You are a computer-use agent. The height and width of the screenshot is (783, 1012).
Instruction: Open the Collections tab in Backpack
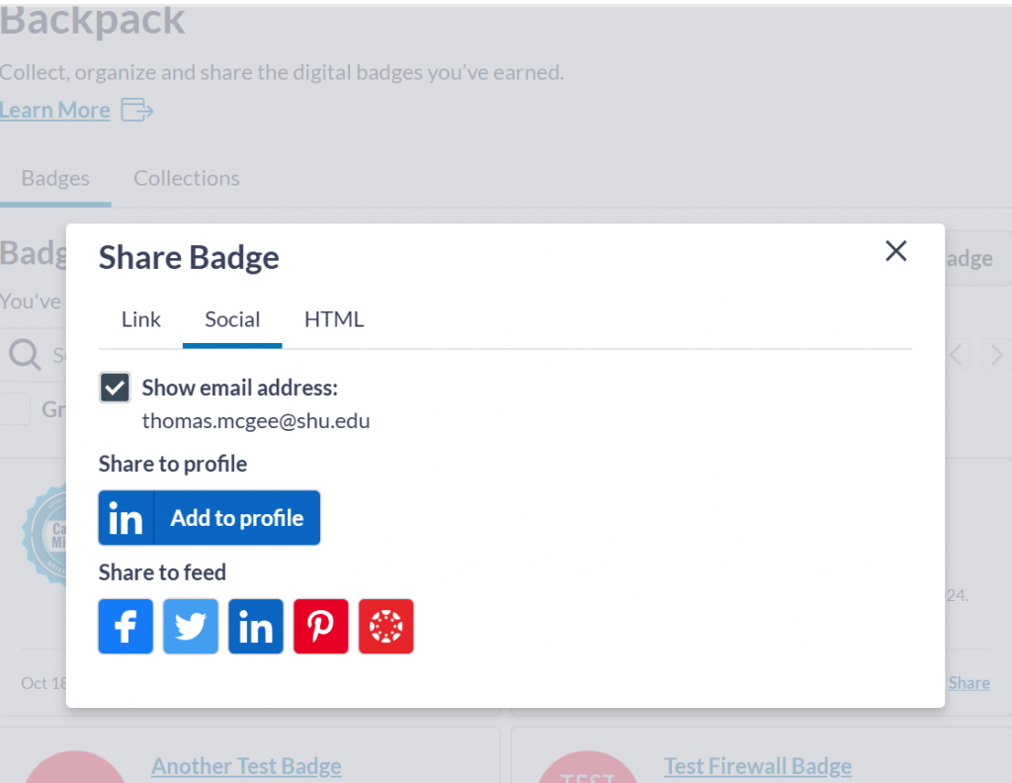pyautogui.click(x=187, y=178)
